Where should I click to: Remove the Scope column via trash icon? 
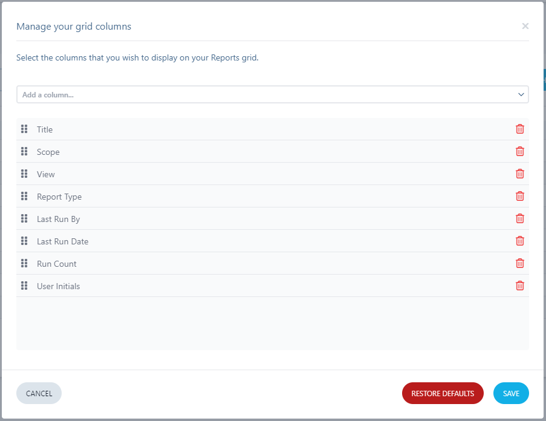[519, 151]
